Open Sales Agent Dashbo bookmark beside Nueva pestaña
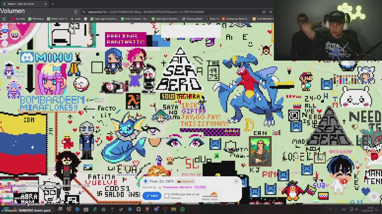 tap(165, 19)
